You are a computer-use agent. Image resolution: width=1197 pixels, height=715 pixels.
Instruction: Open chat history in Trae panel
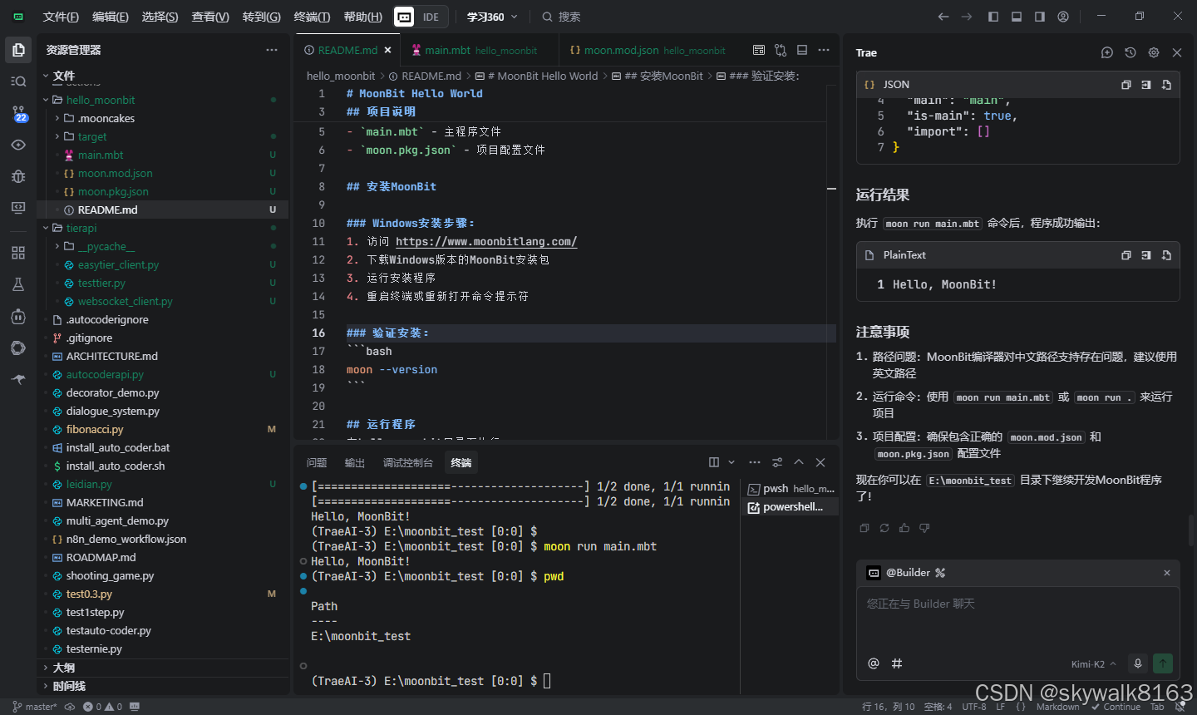point(1130,52)
